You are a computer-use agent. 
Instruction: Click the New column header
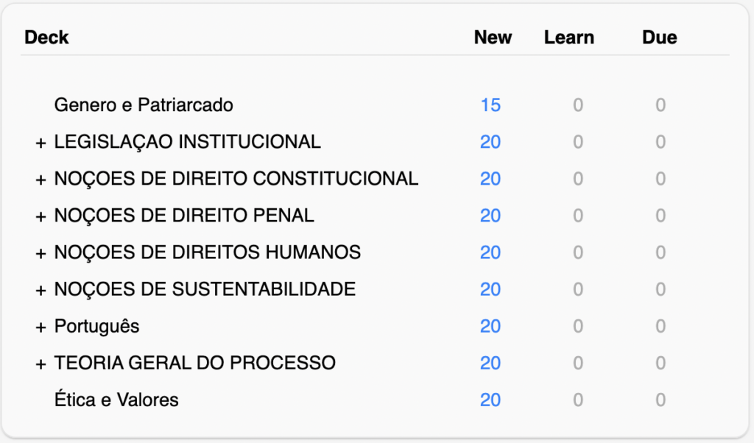493,38
